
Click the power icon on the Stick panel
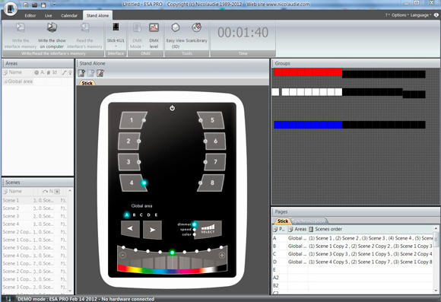point(172,108)
